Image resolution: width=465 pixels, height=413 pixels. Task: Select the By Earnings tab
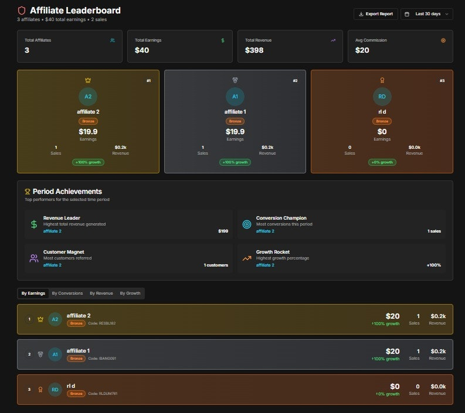(x=33, y=293)
